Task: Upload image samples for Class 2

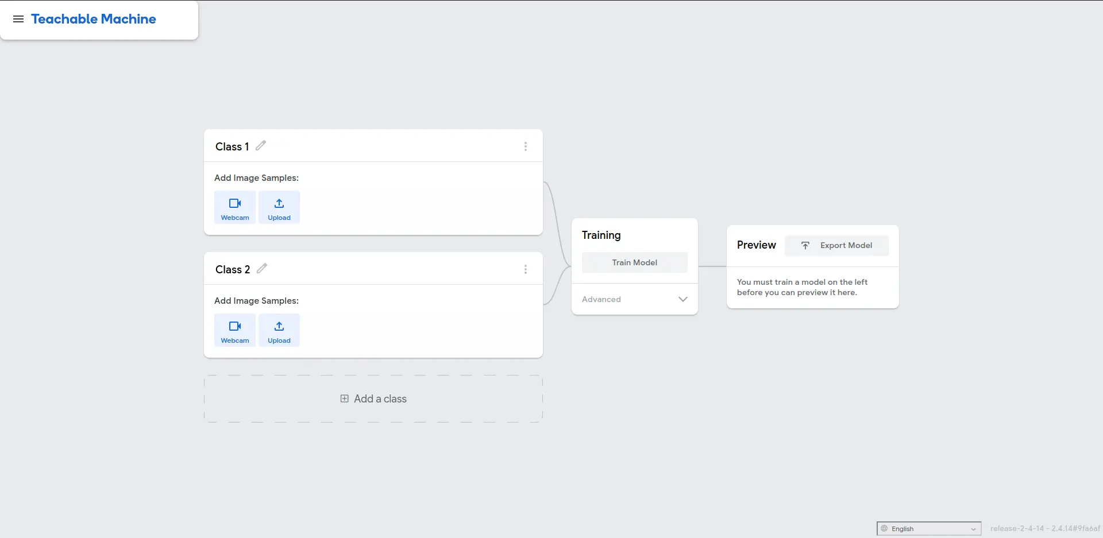Action: click(x=279, y=330)
